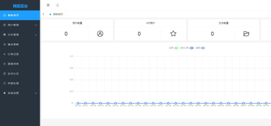Click the layers icon beside 文件管理
The height and width of the screenshot is (126, 271).
click(x=5, y=35)
